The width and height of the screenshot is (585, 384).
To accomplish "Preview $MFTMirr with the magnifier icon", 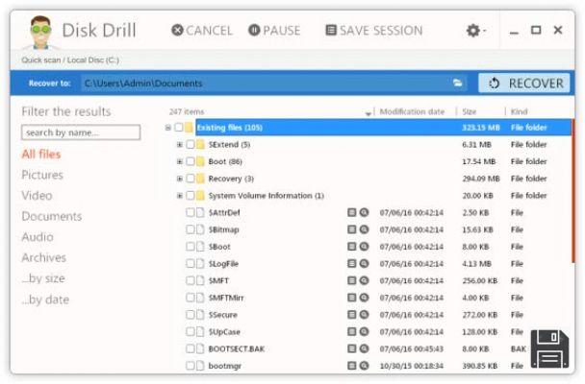I will tap(364, 298).
